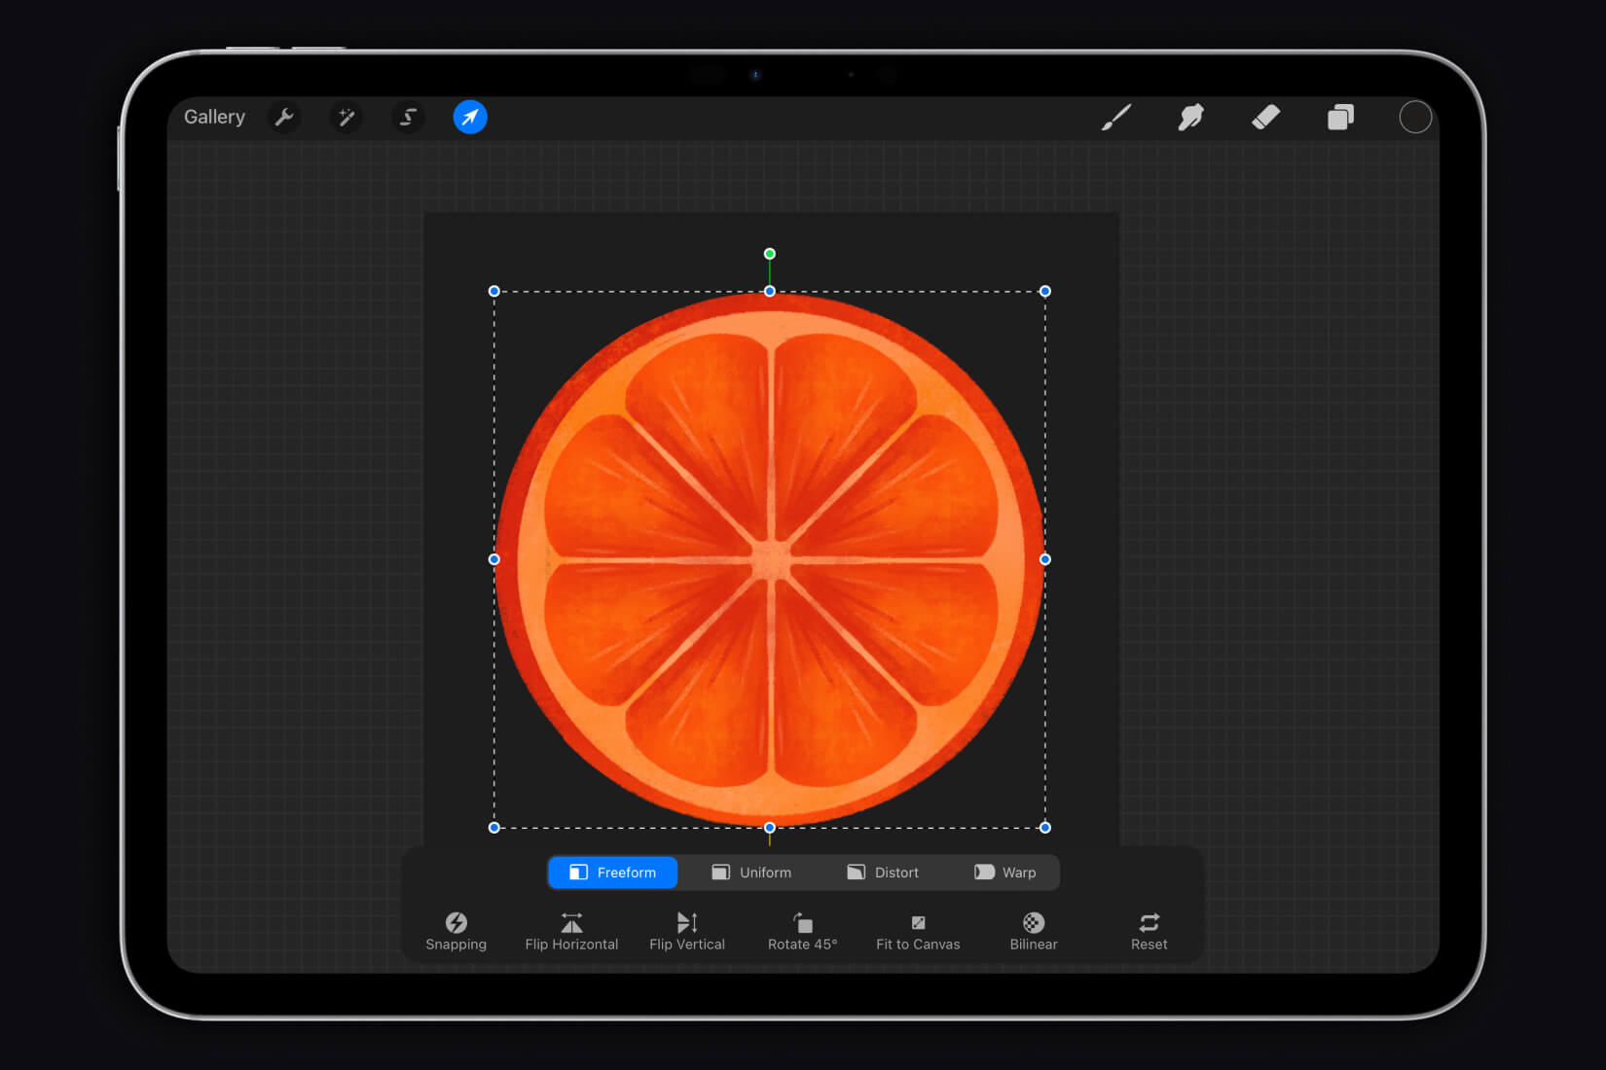The height and width of the screenshot is (1070, 1606).
Task: Click the bottom-right transform corner handle
Action: (x=1045, y=828)
